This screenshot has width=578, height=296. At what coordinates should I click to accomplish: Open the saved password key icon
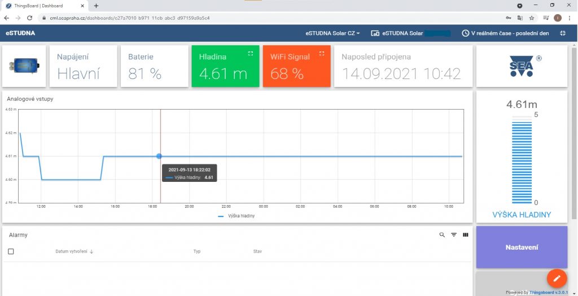coord(509,18)
